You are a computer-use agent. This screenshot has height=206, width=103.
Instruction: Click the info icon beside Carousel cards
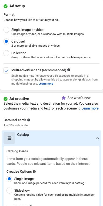click(29, 120)
